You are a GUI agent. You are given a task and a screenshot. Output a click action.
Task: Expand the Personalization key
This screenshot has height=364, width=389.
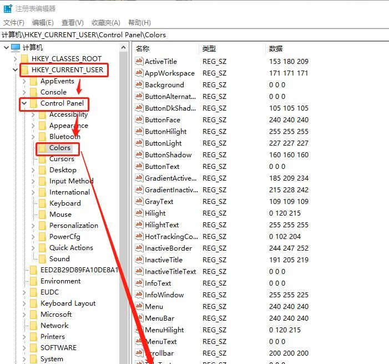pyautogui.click(x=33, y=226)
